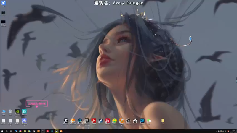Image resolution: width=237 pixels, height=133 pixels.
Task: Open the NetEase Cloud Music desktop shortcut
Action: [108, 121]
